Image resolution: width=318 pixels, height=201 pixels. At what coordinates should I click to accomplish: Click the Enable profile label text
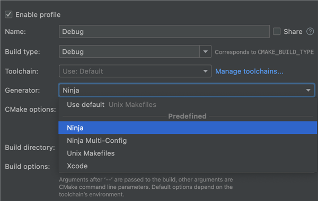pos(38,15)
